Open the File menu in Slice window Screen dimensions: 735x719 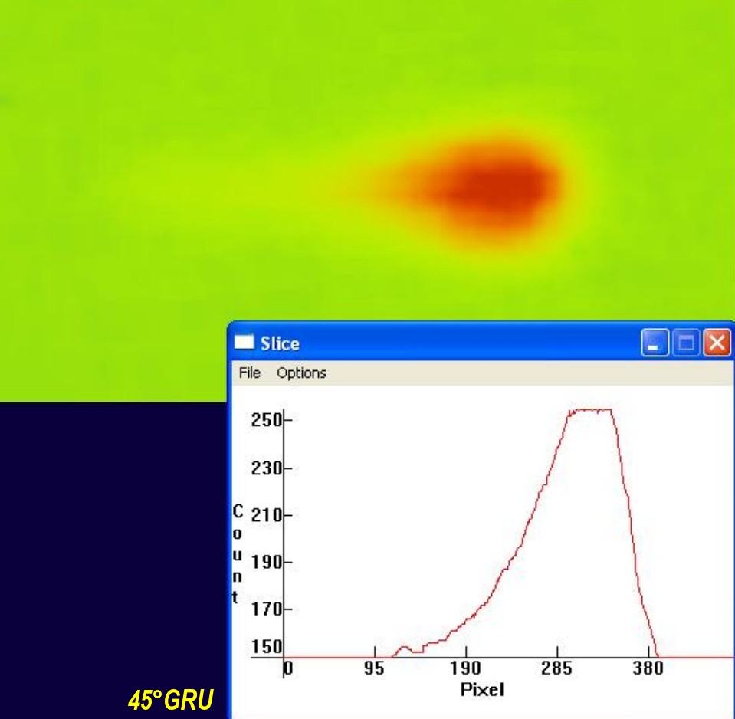click(249, 373)
